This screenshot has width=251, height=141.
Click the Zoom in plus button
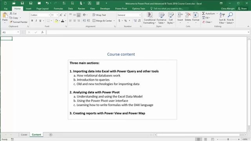(239, 139)
